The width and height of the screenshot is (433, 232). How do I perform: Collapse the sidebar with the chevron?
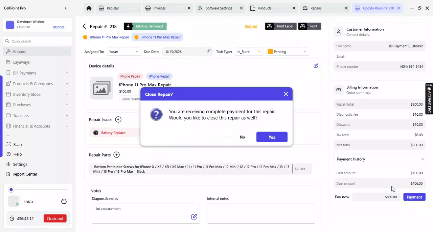point(66,8)
